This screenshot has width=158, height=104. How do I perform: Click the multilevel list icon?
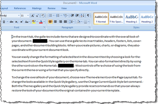point(65,16)
